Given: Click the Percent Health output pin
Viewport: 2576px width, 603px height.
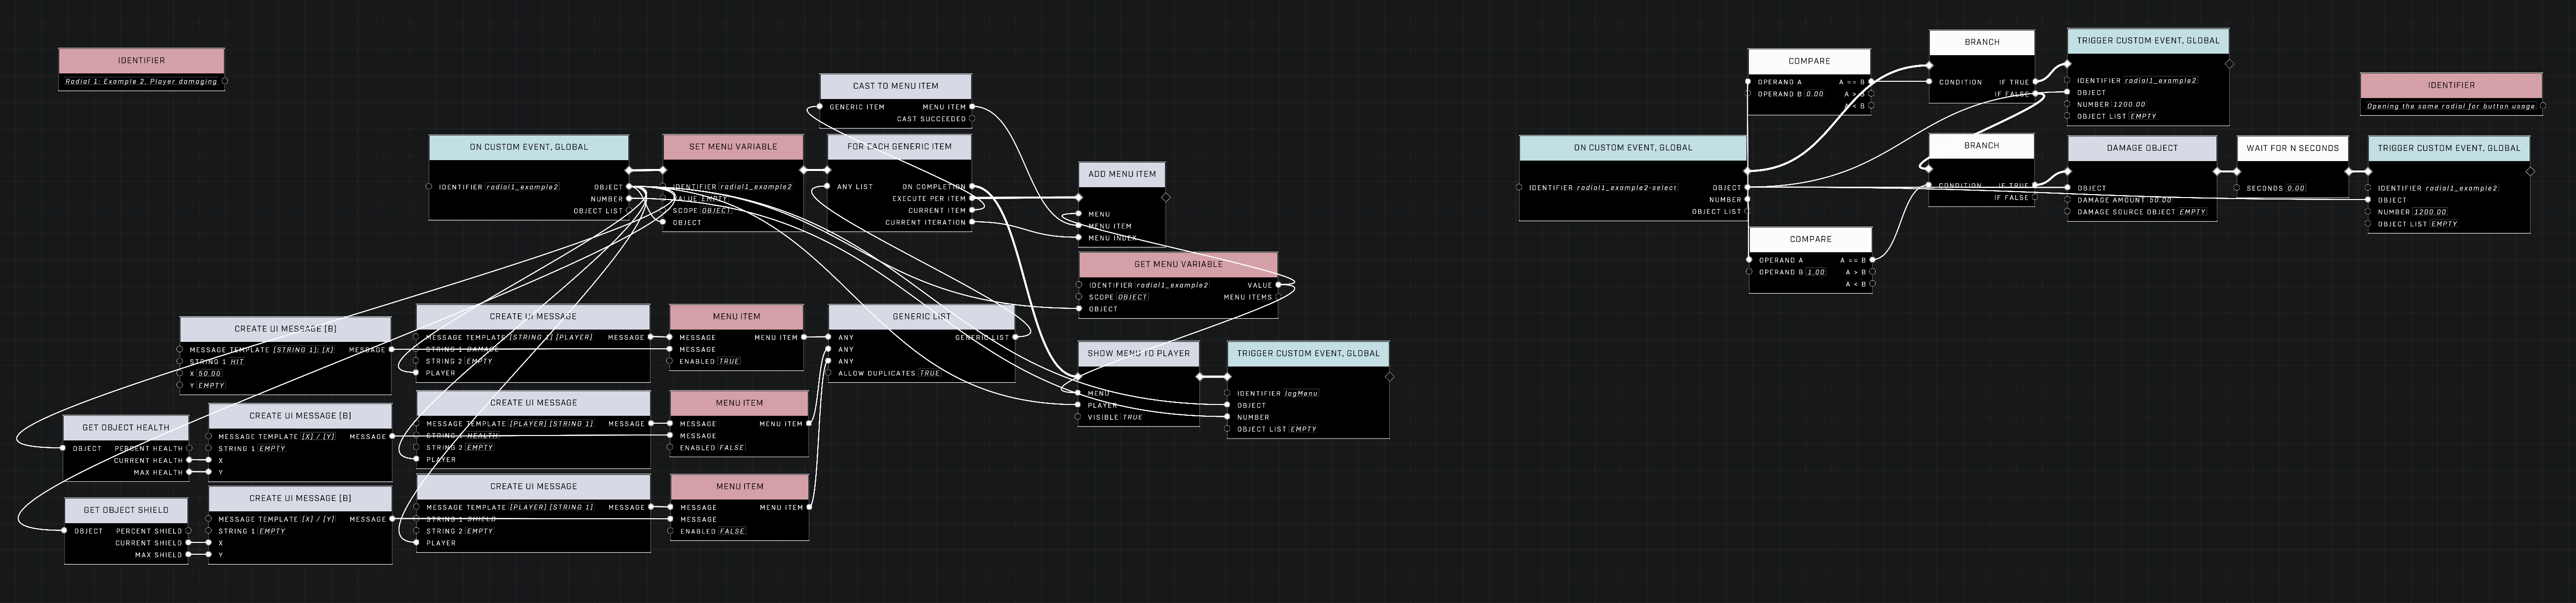Looking at the screenshot, I should click(190, 448).
